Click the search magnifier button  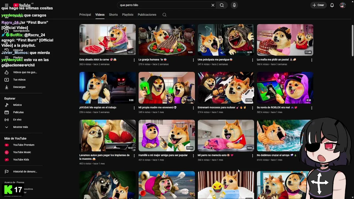click(222, 5)
